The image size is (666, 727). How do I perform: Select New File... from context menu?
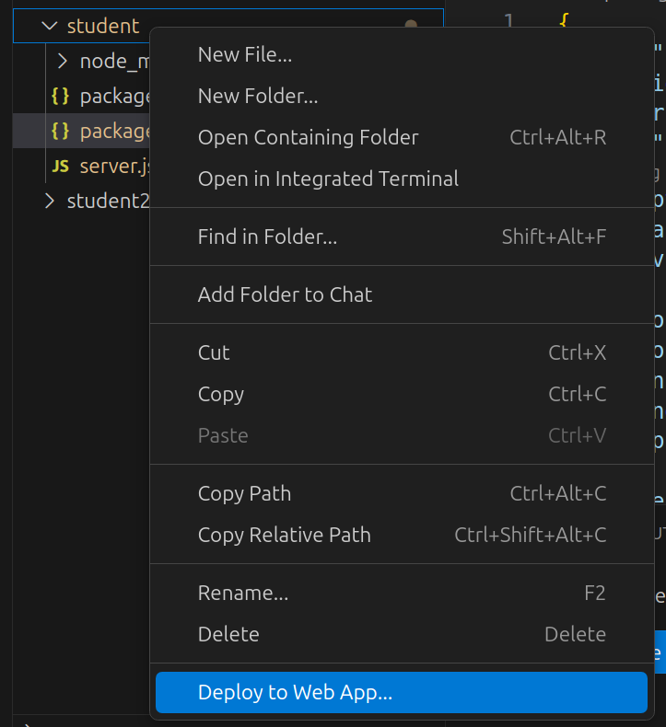coord(245,54)
